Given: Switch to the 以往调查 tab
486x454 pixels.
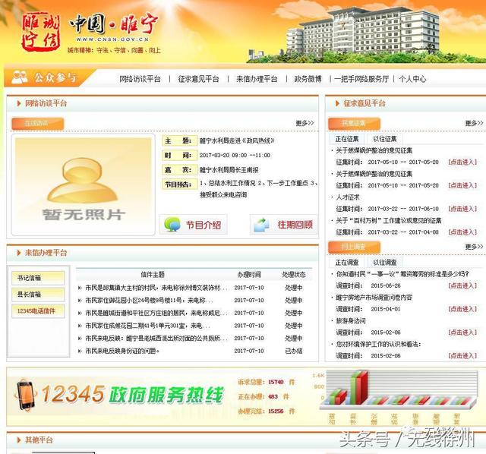Looking at the screenshot, I should pos(385,263).
